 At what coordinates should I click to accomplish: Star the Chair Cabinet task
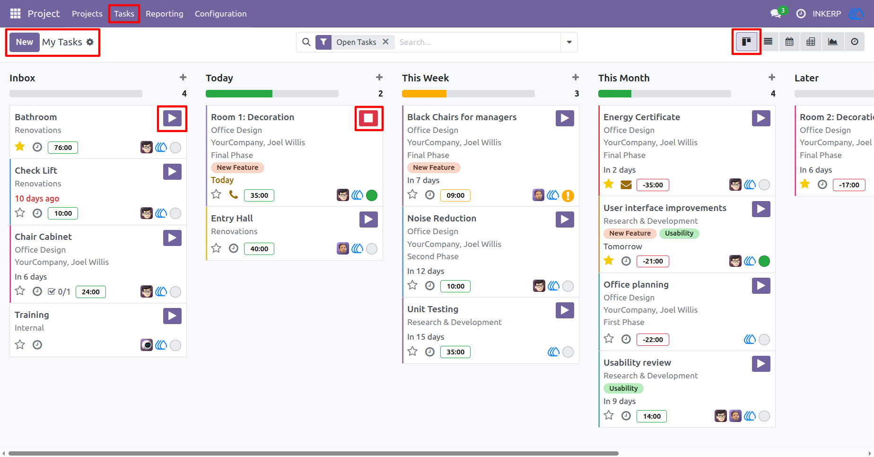(x=20, y=291)
